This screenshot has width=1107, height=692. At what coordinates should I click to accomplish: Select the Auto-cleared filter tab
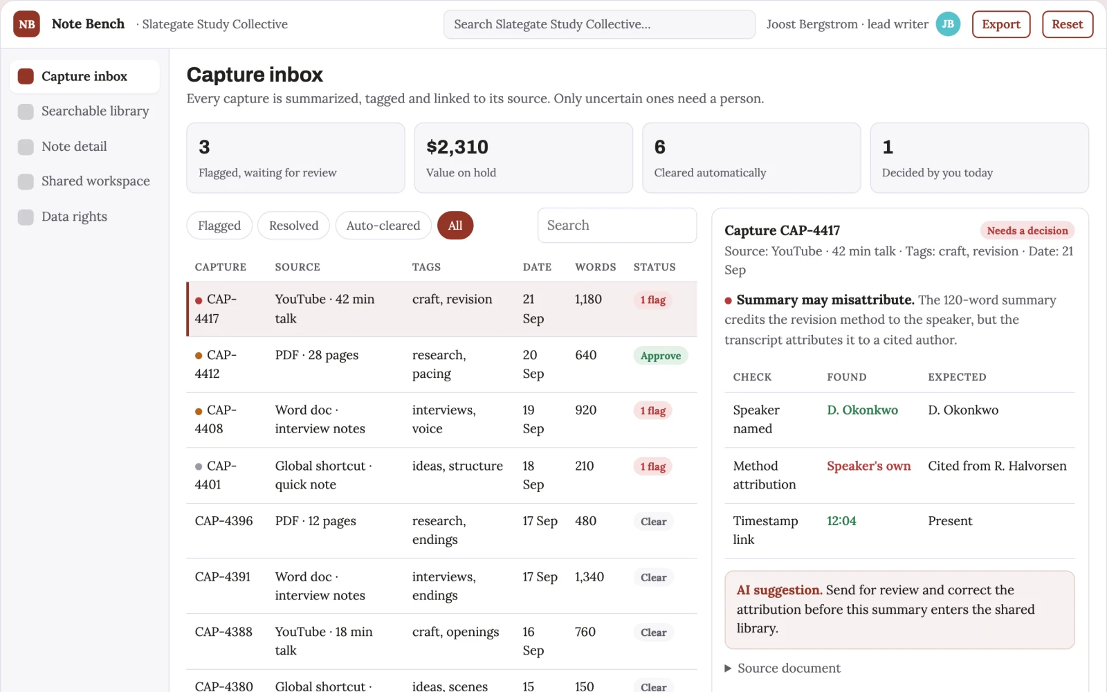pos(383,226)
